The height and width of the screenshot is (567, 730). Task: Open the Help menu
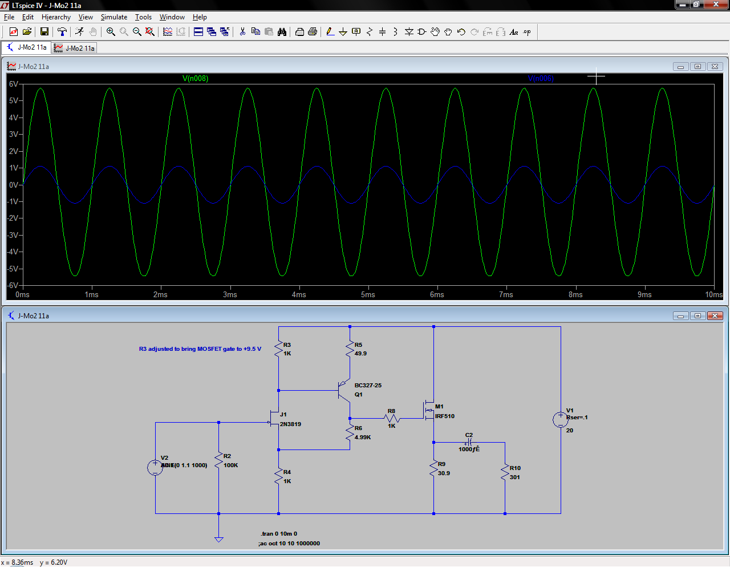[200, 17]
